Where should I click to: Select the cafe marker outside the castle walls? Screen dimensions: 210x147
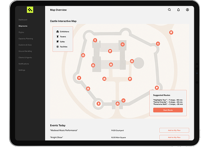[x=171, y=32]
